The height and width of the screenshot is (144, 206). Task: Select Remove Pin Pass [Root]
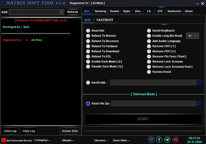(x=149, y=56)
